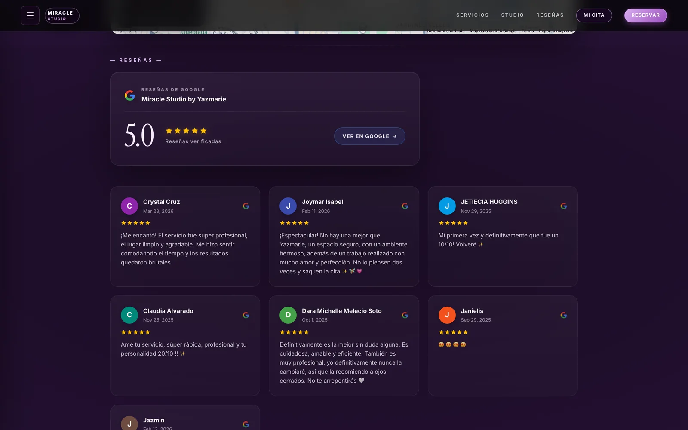Select the name "Jazmin"

click(x=154, y=420)
